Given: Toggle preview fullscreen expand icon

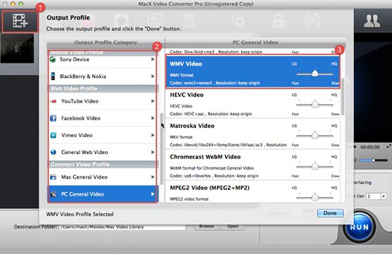Looking at the screenshot, I should 389,146.
